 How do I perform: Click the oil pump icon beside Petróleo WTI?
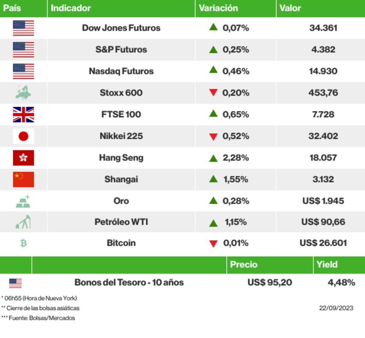tap(23, 222)
